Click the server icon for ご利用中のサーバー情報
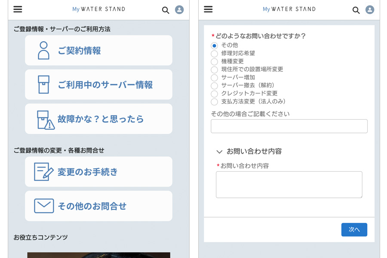The image size is (387, 258). [44, 84]
